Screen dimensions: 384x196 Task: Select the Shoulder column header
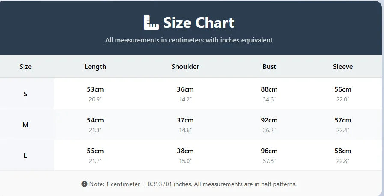point(185,67)
